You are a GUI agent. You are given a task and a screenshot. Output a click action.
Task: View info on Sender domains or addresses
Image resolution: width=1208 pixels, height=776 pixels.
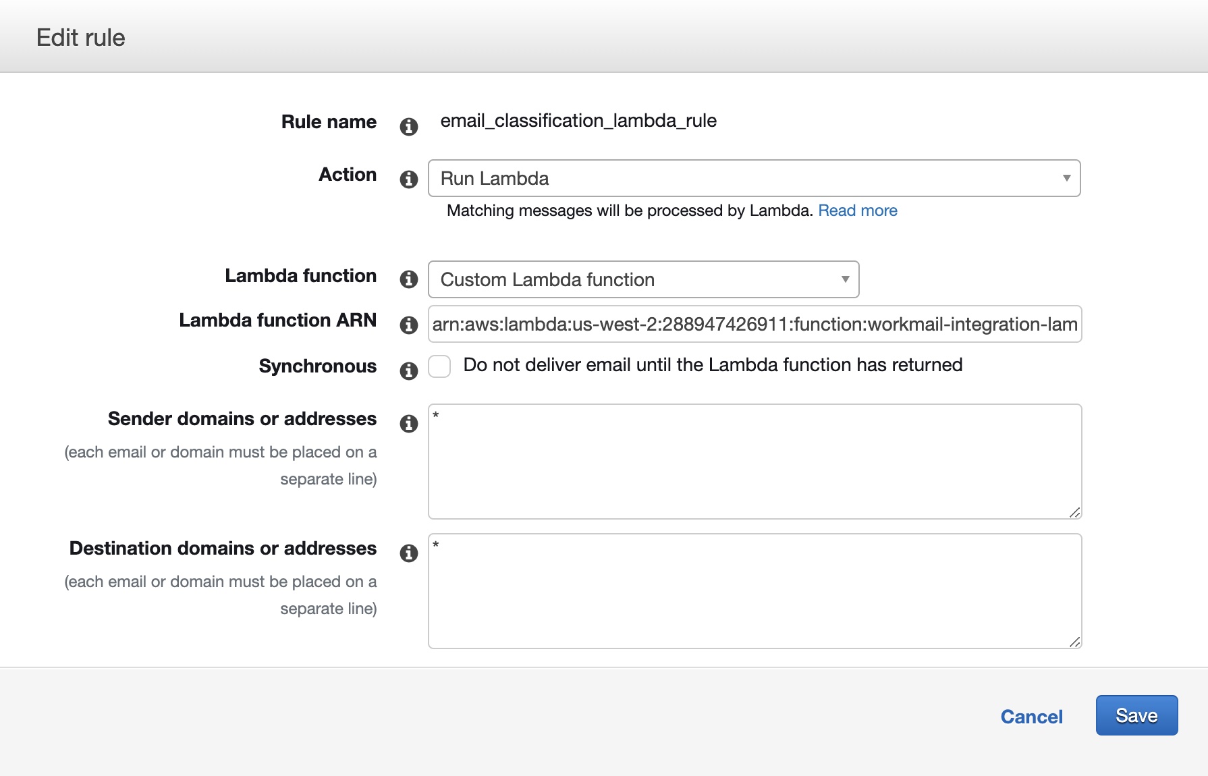[408, 423]
